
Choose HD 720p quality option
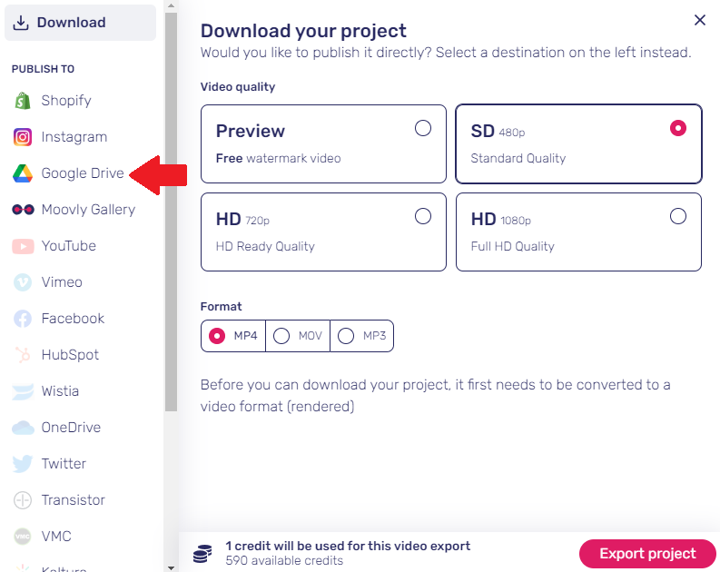coord(323,232)
